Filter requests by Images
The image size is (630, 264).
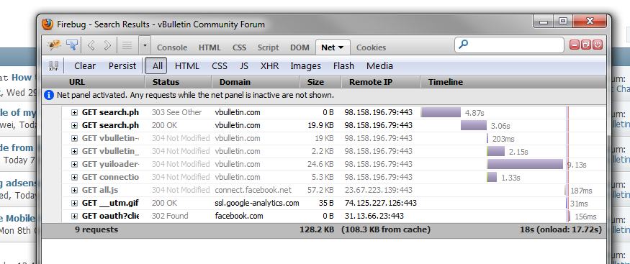(306, 65)
